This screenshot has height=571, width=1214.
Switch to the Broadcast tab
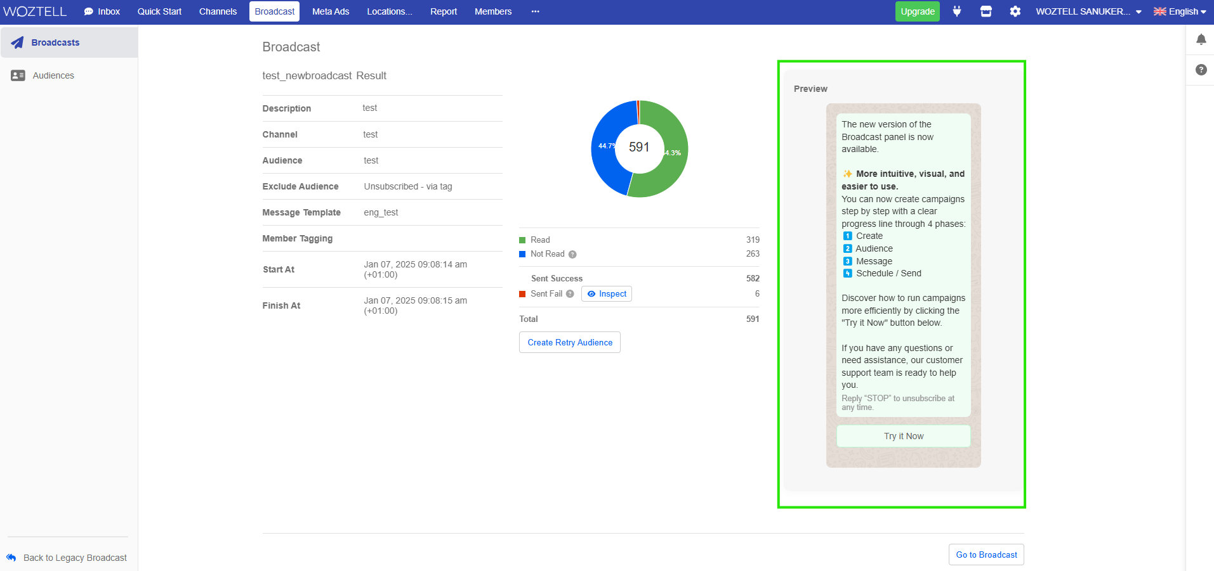[x=274, y=11]
